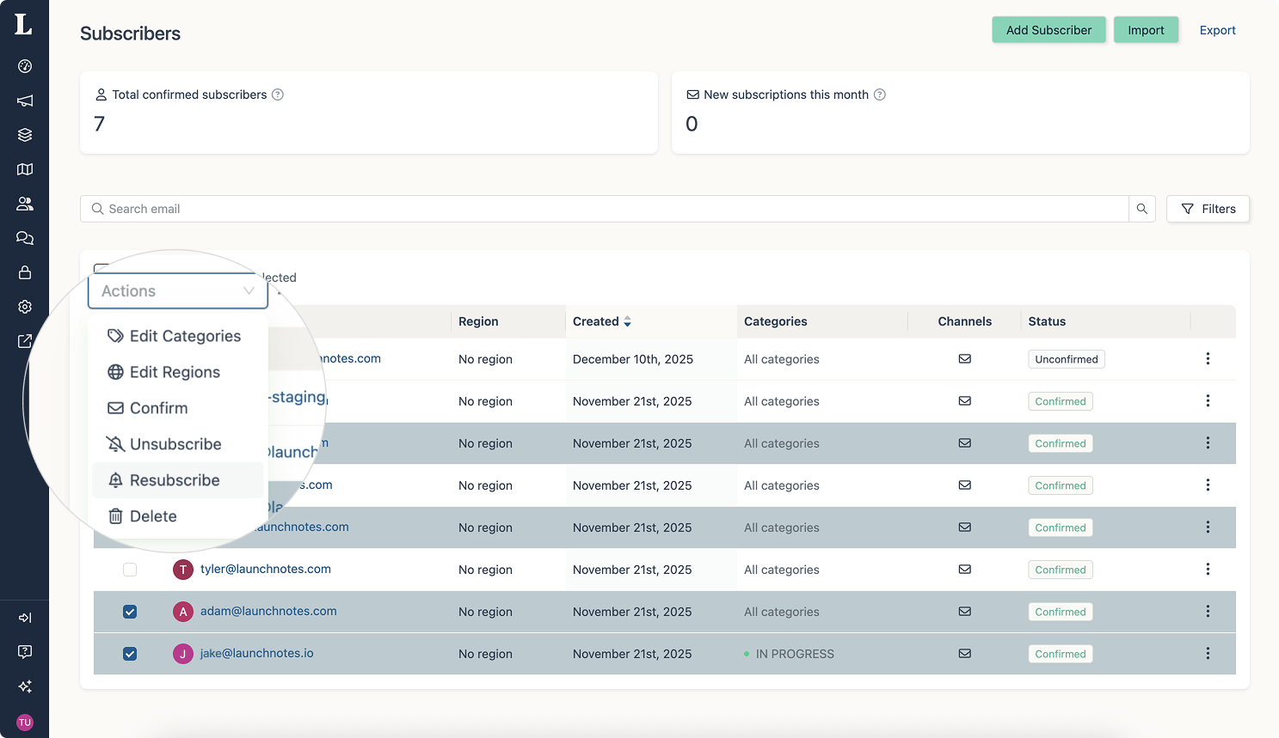The height and width of the screenshot is (738, 1279).
Task: Check the box for tyler@launchnotes.com
Action: (x=130, y=570)
